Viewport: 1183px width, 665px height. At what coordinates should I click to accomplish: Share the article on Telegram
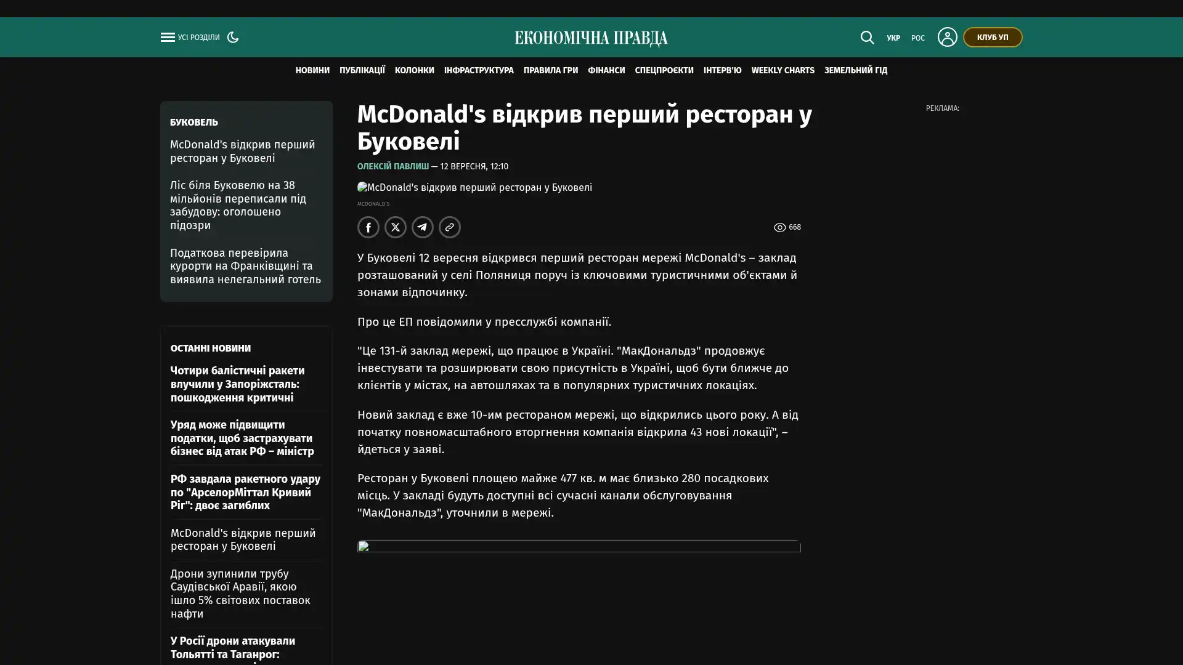tap(423, 227)
